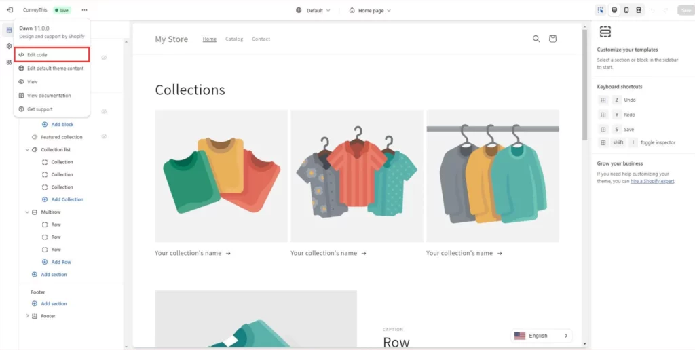
Task: Switch to fullscreen preview icon
Action: click(x=639, y=10)
